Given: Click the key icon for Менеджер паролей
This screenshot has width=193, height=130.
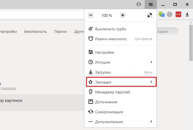Looking at the screenshot, I should pyautogui.click(x=91, y=92).
